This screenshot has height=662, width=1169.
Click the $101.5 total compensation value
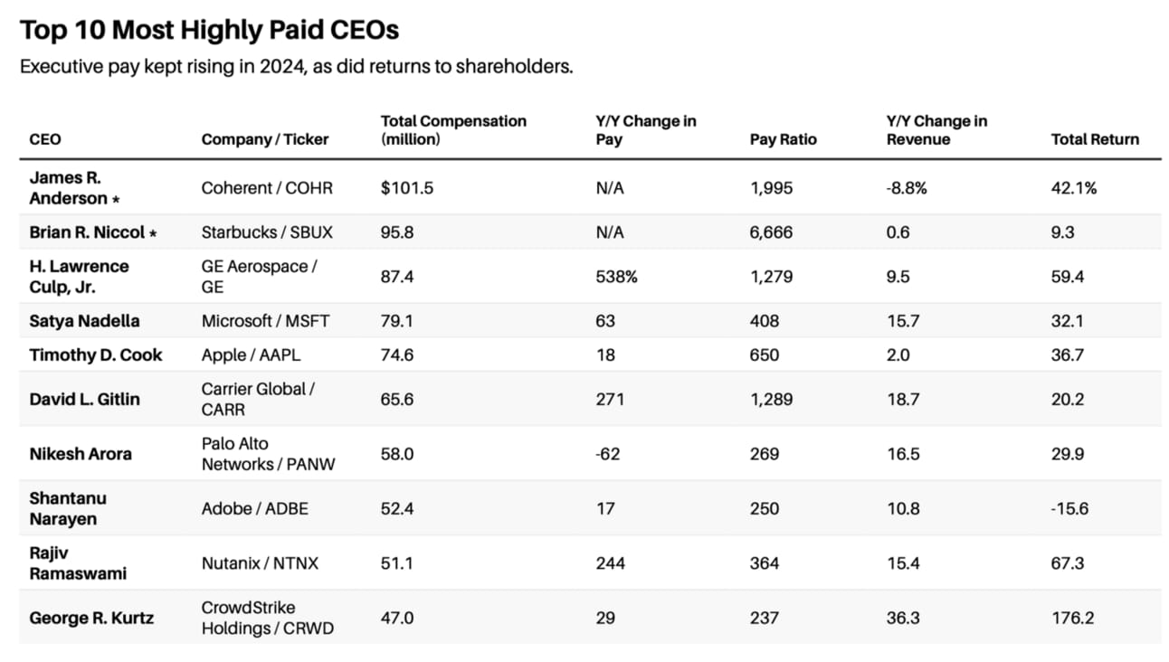tap(406, 188)
